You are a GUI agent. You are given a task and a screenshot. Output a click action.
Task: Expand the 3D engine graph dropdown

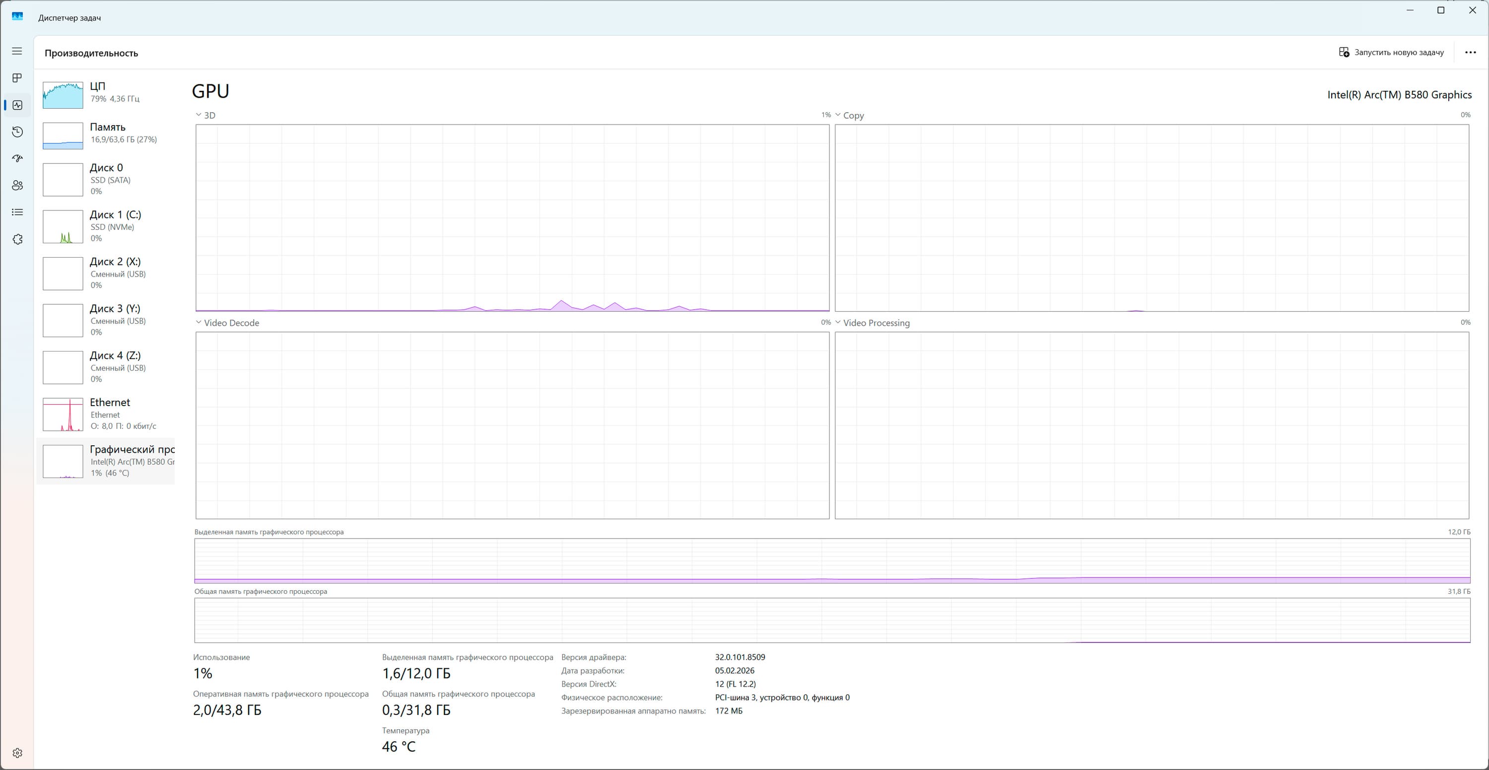(x=205, y=116)
